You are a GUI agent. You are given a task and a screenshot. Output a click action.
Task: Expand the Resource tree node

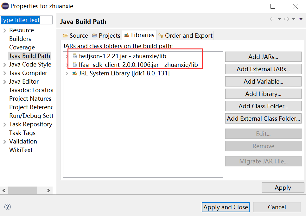[4, 30]
